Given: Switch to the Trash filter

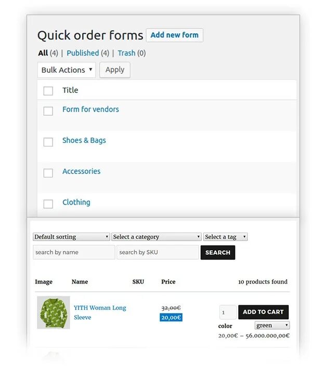Looking at the screenshot, I should pos(126,53).
